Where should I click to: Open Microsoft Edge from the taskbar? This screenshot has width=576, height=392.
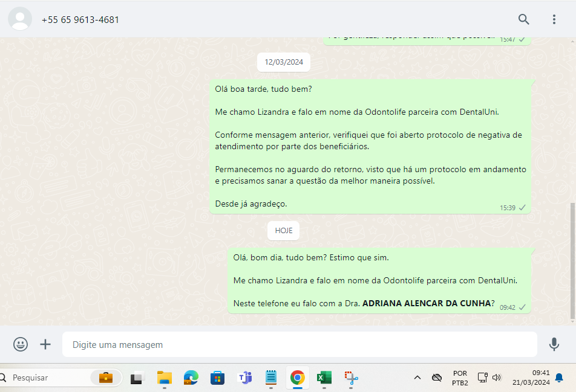pyautogui.click(x=191, y=378)
